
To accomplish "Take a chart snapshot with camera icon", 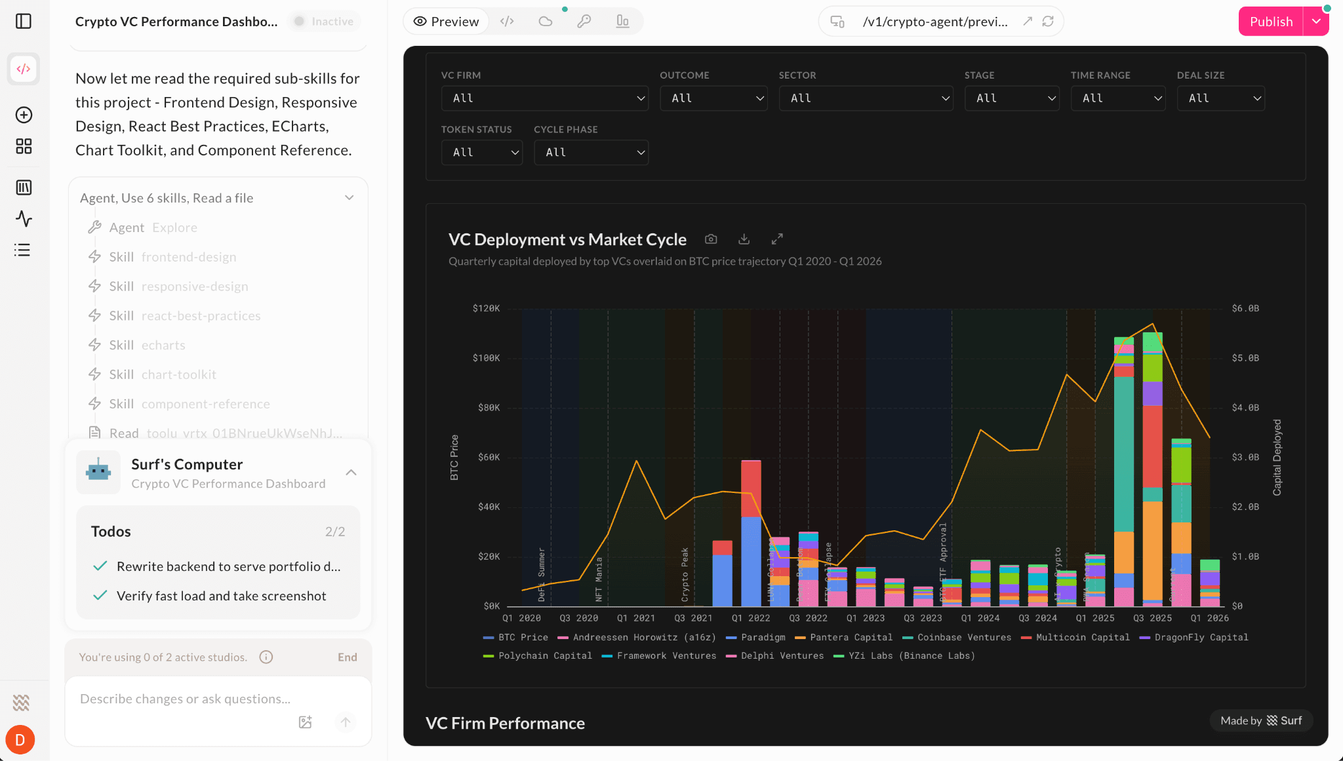I will pyautogui.click(x=711, y=239).
